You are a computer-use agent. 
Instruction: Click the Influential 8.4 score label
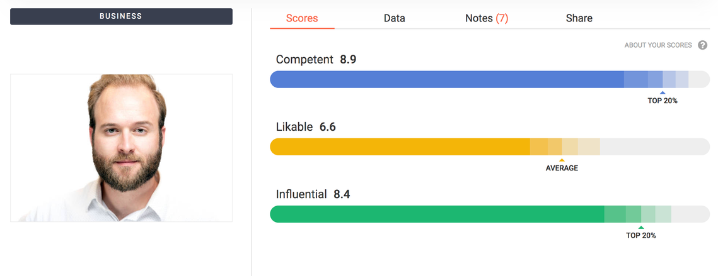click(x=313, y=194)
